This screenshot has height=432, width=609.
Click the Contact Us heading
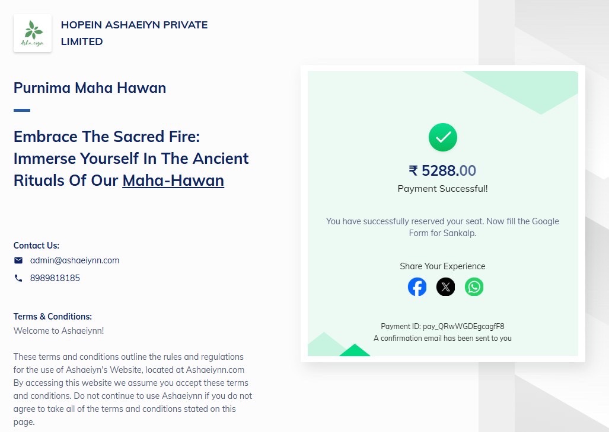tap(37, 246)
